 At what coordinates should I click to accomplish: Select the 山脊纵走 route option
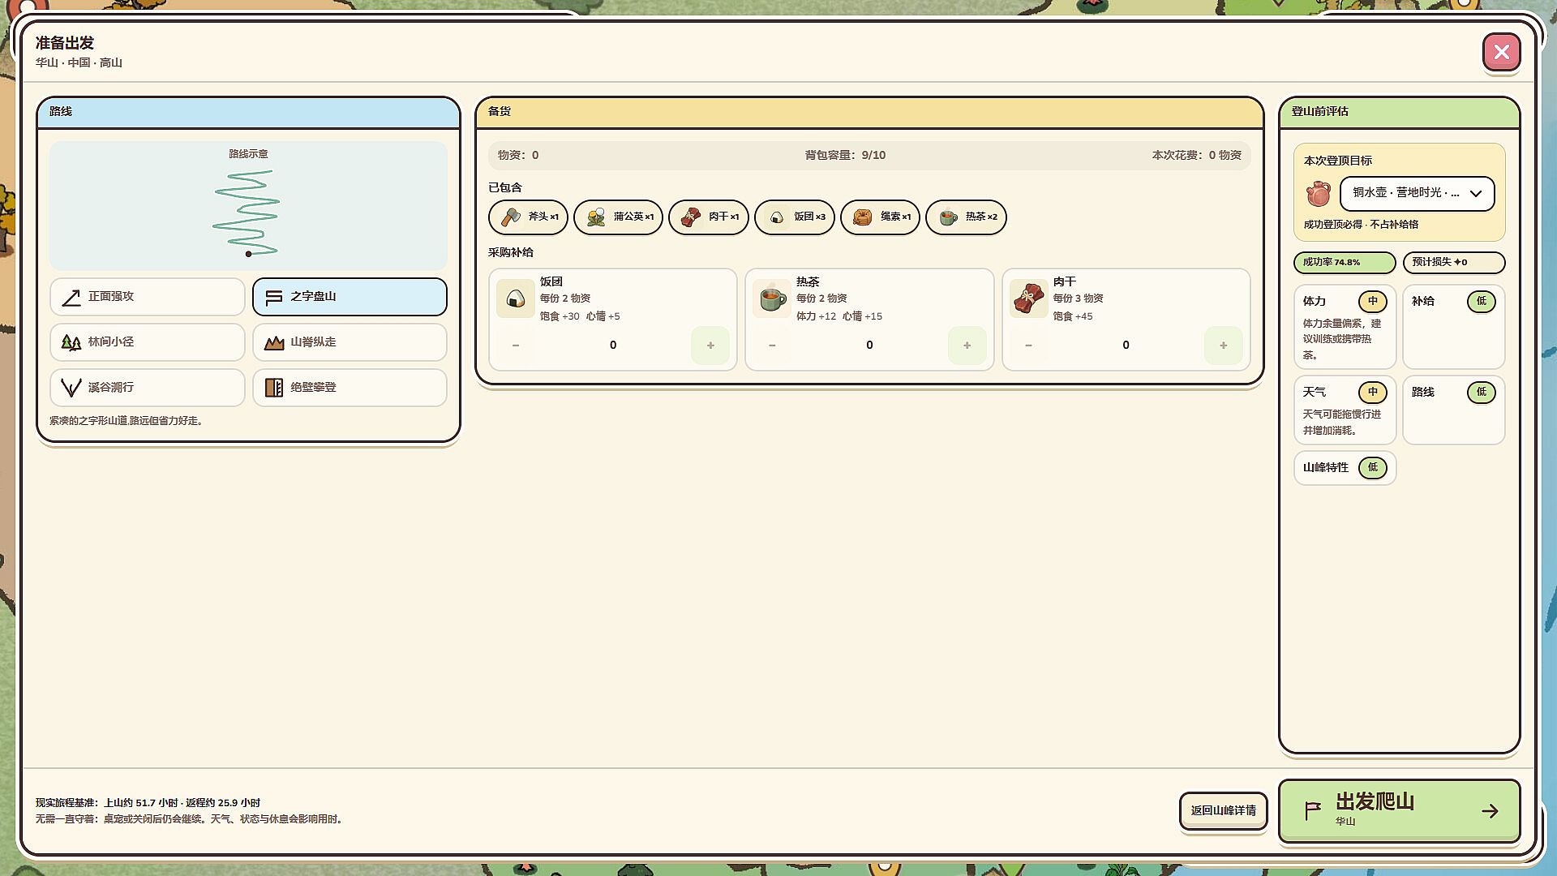click(x=350, y=342)
